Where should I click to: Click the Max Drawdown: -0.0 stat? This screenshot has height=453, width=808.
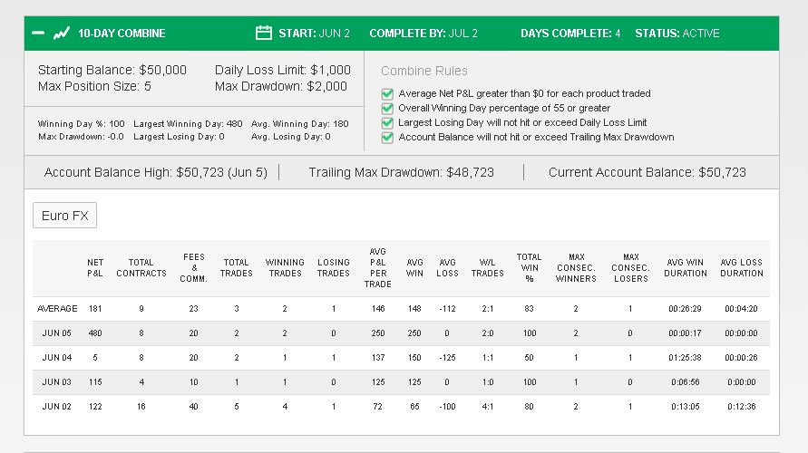coord(81,137)
